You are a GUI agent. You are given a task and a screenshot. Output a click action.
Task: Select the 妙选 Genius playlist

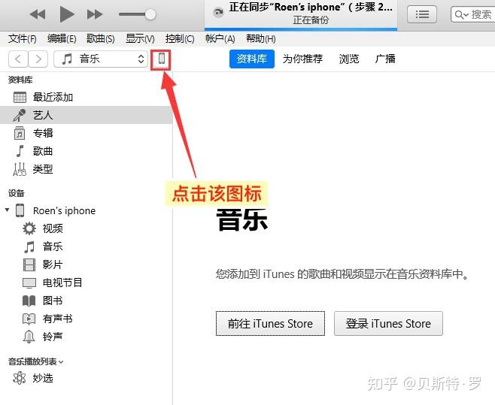[43, 378]
